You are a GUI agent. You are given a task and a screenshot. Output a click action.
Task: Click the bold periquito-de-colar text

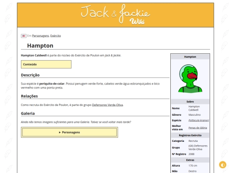pyautogui.click(x=52, y=84)
